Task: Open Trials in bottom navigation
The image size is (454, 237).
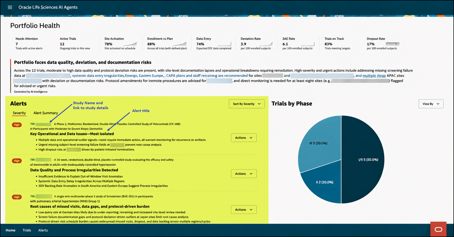Action: 27,230
